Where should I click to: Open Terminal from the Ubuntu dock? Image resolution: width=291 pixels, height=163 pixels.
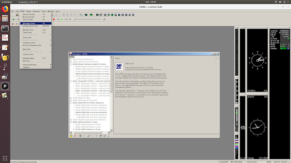(x=5, y=28)
